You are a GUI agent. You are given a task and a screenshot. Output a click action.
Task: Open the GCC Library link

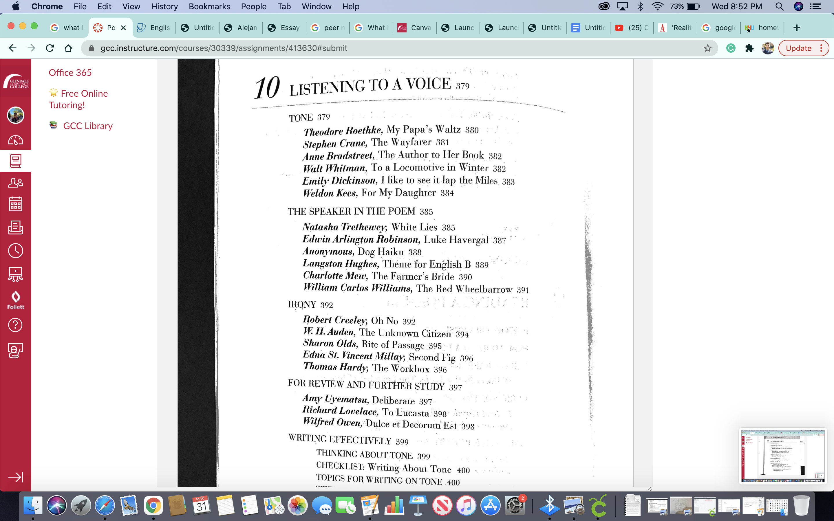pos(87,126)
